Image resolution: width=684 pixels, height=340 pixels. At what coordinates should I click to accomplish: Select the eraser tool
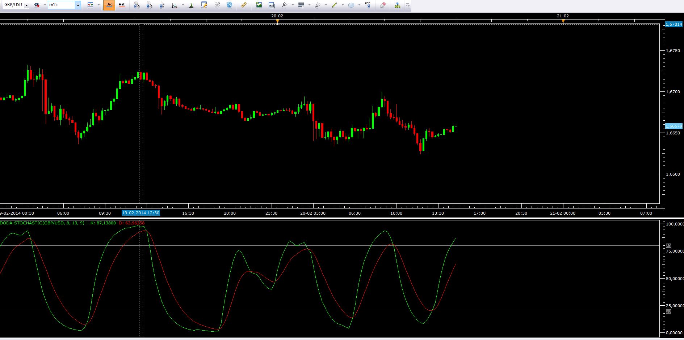[382, 5]
